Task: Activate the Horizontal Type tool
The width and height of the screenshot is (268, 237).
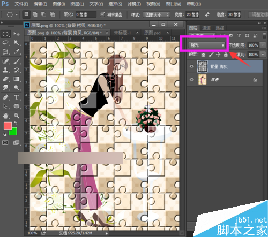Action: coord(17,97)
